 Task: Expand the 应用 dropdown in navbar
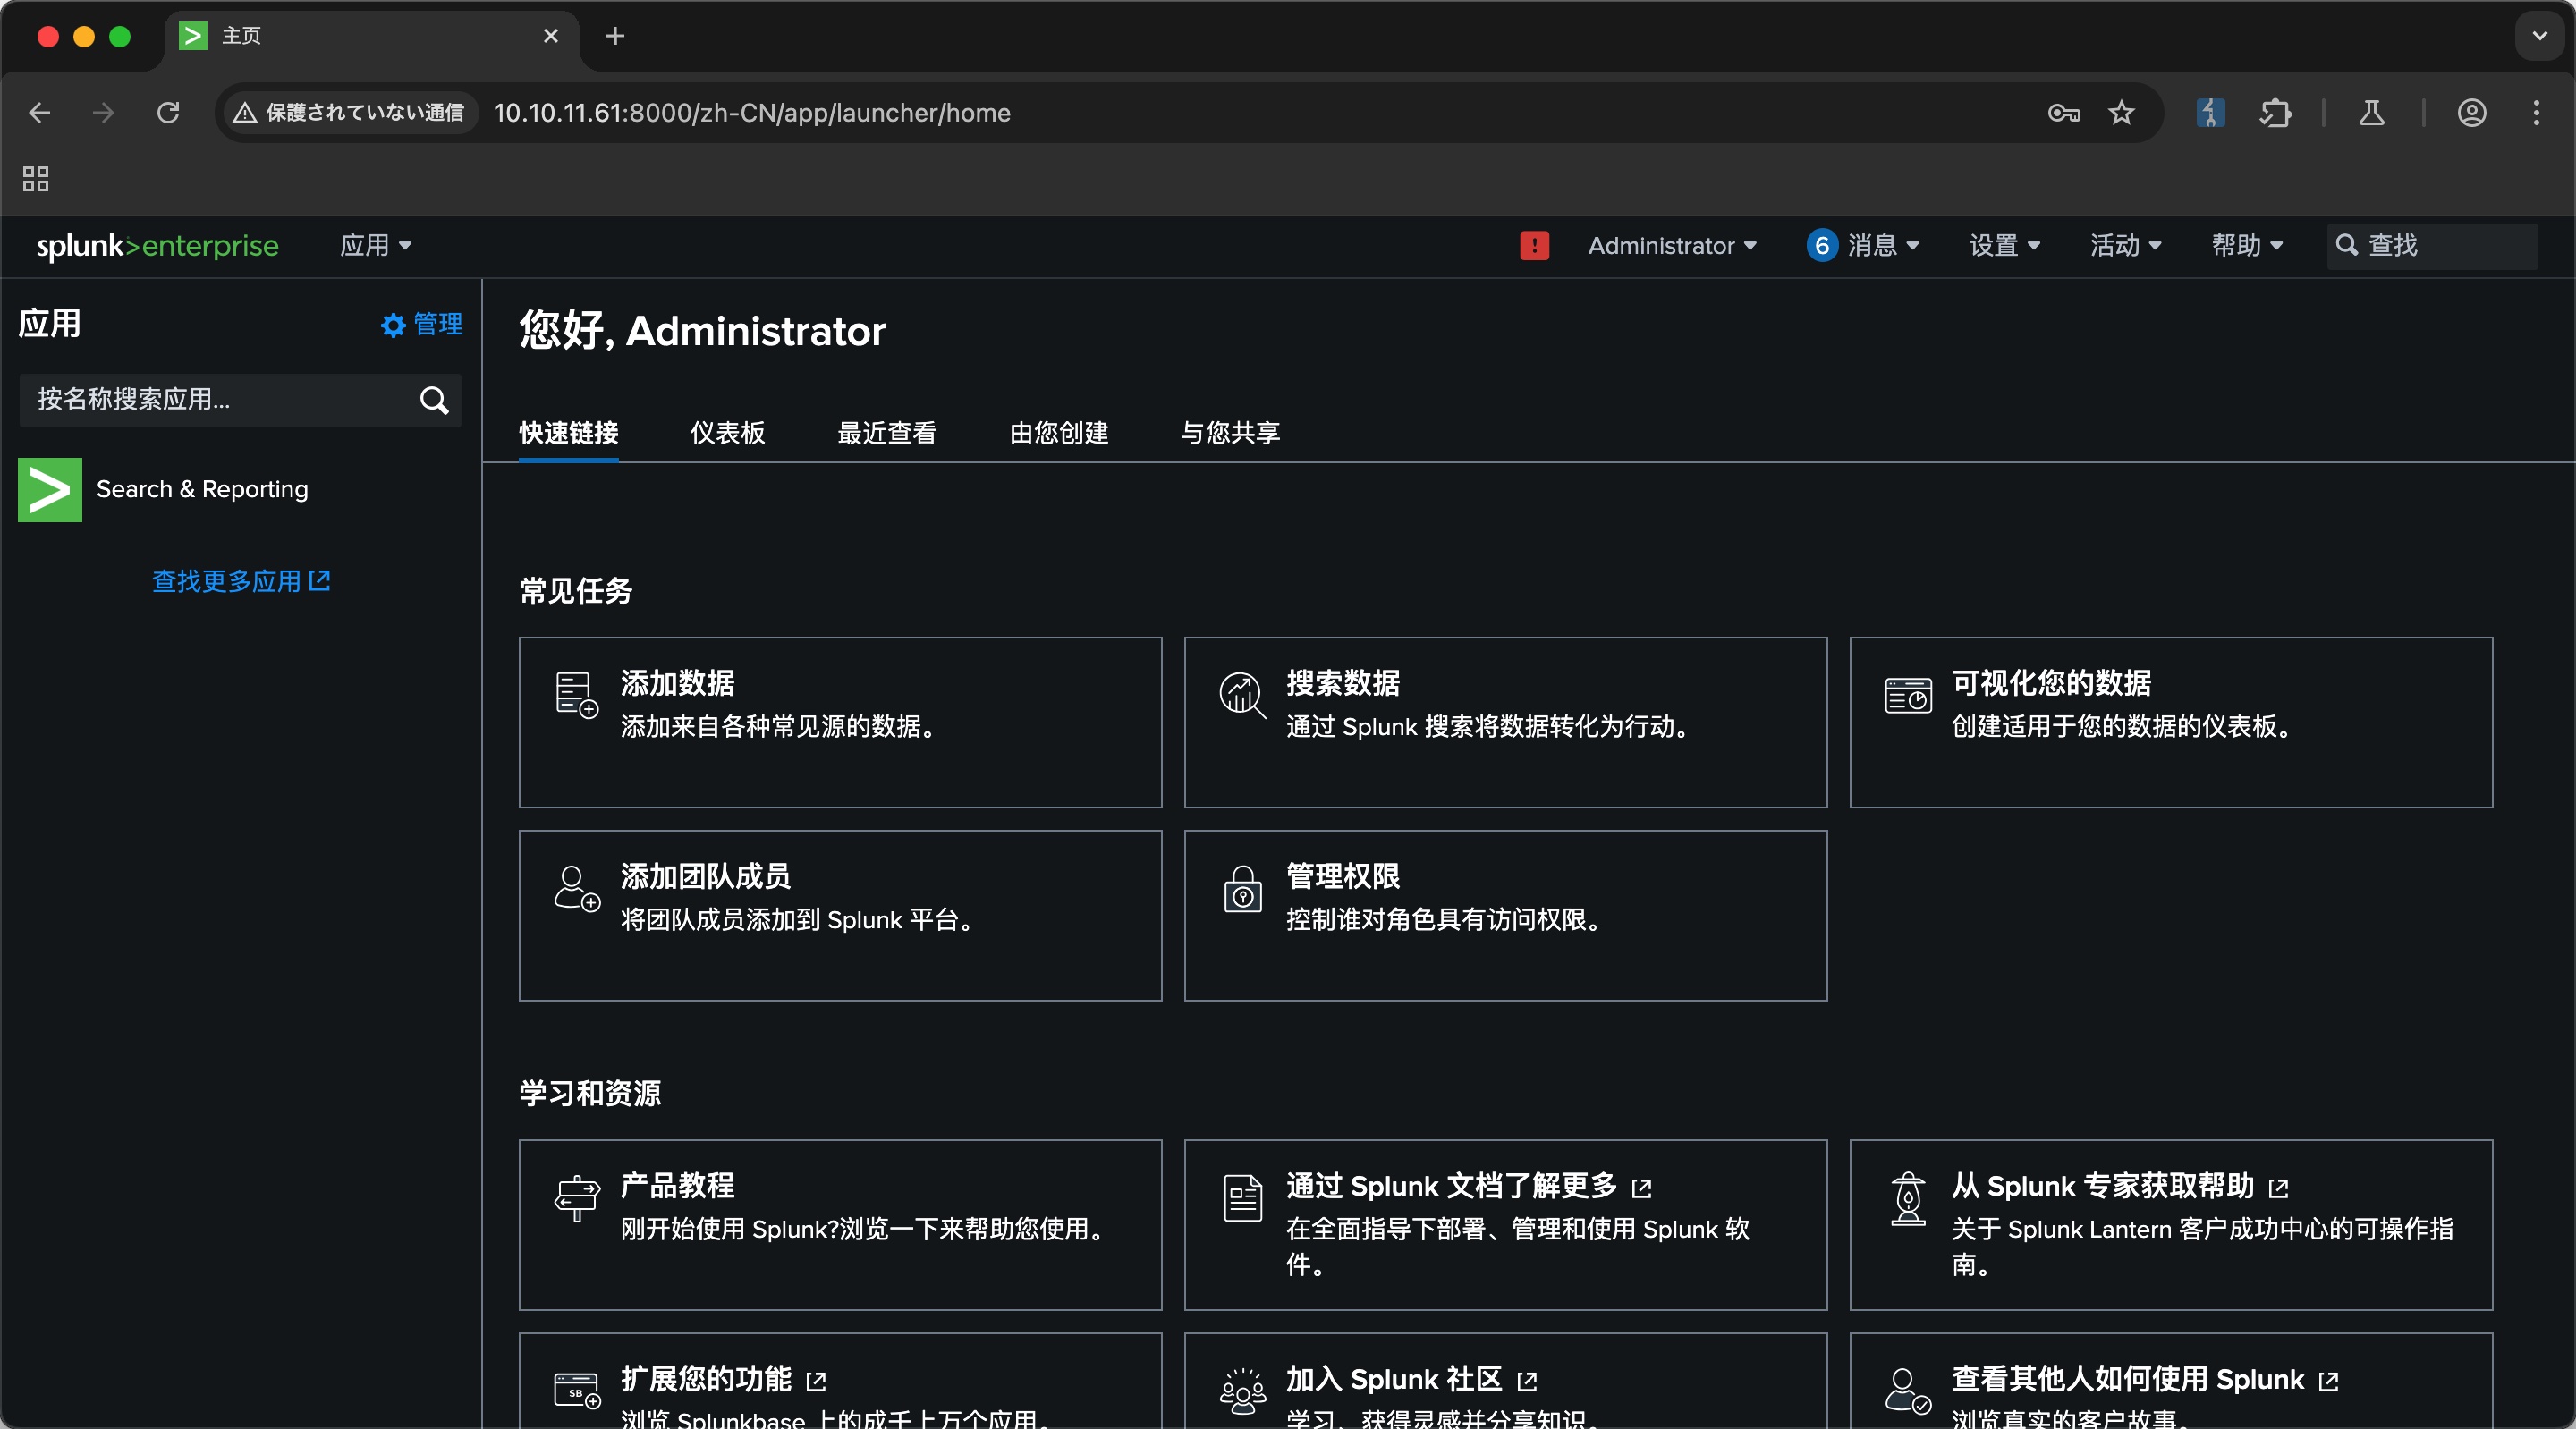375,245
